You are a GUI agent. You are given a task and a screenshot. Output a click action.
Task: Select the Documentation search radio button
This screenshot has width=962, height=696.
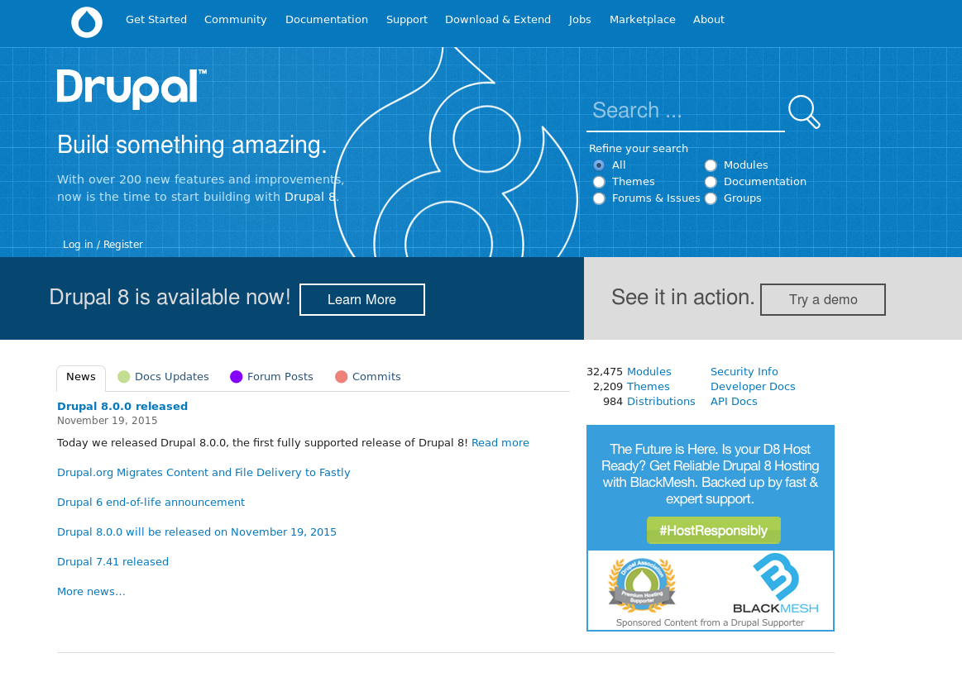point(711,182)
